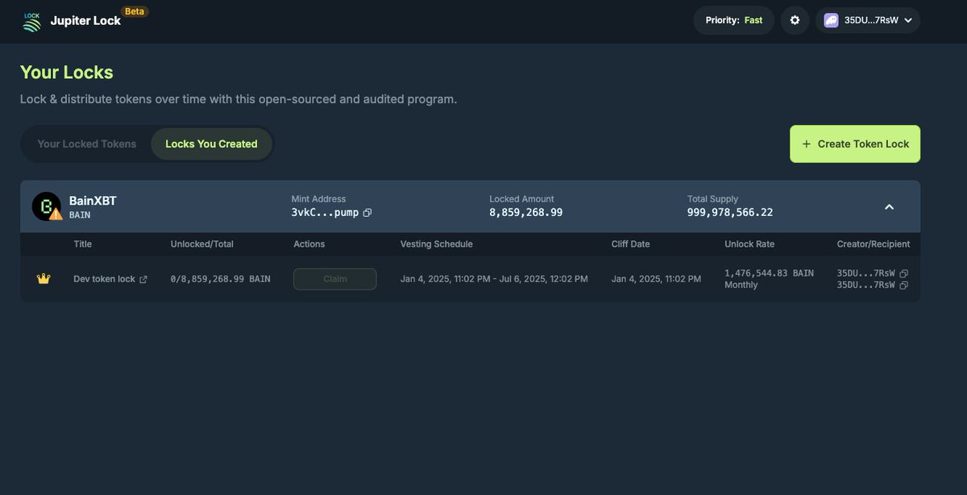This screenshot has width=967, height=495.
Task: Select the Locks You Created tab
Action: tap(211, 144)
